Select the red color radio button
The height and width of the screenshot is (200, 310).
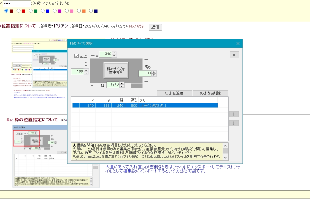tap(18, 11)
